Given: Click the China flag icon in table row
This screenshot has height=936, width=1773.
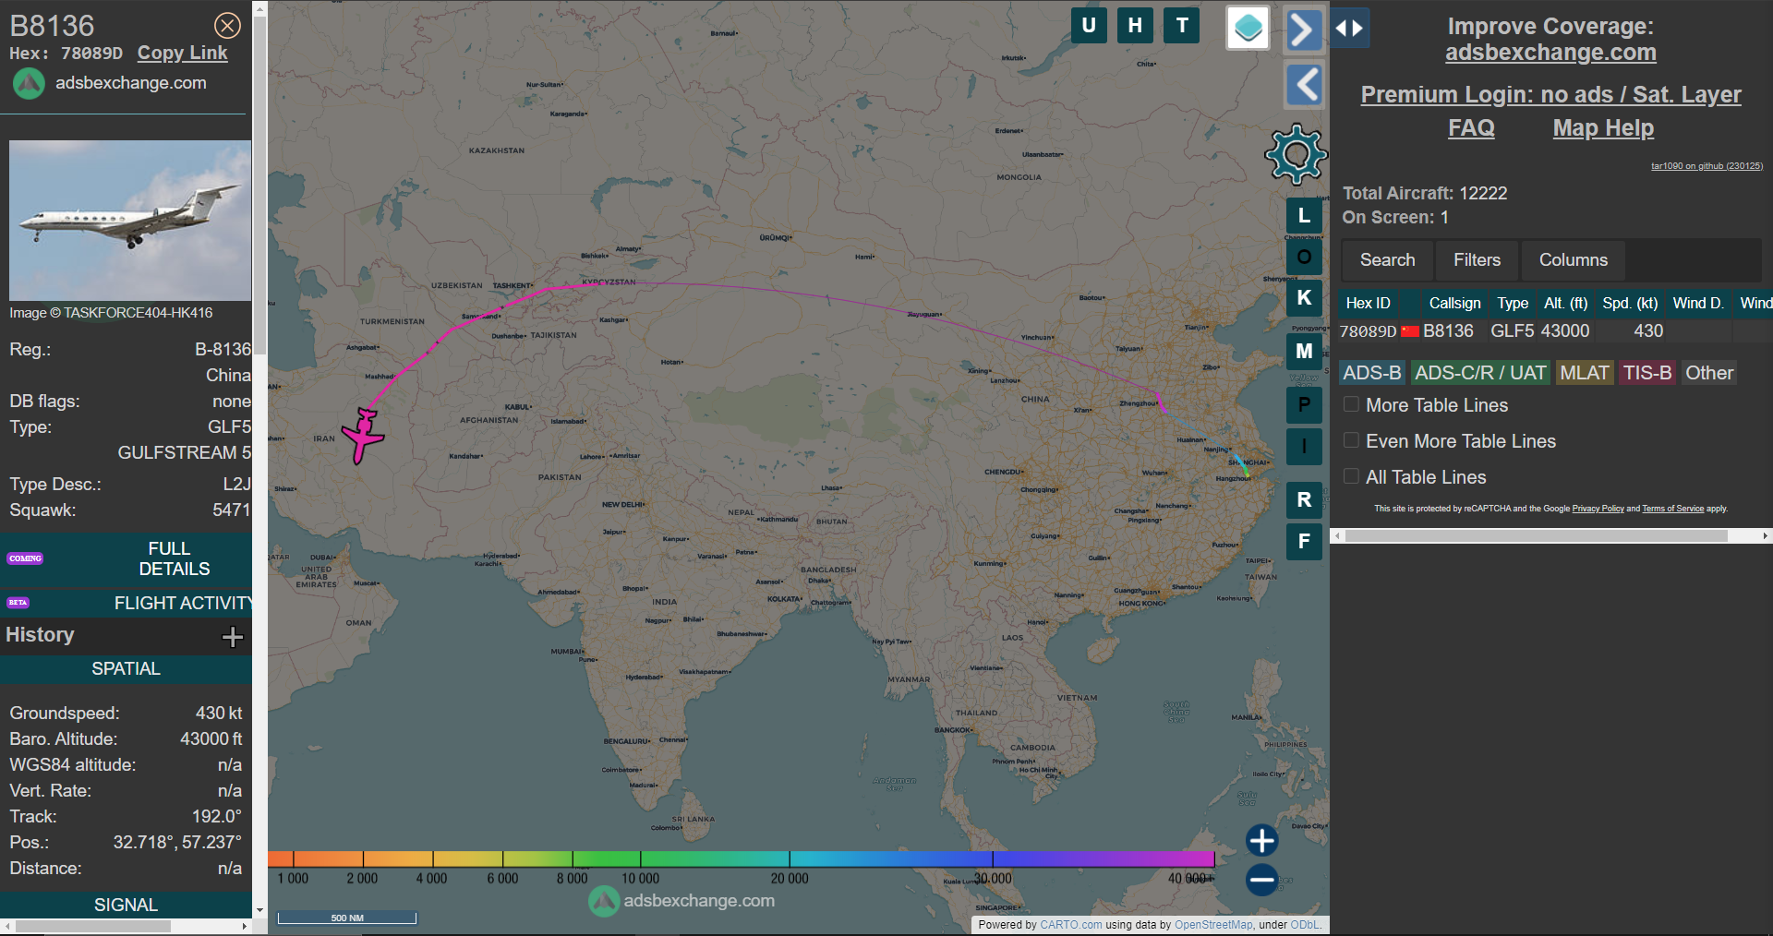Looking at the screenshot, I should click(1409, 331).
